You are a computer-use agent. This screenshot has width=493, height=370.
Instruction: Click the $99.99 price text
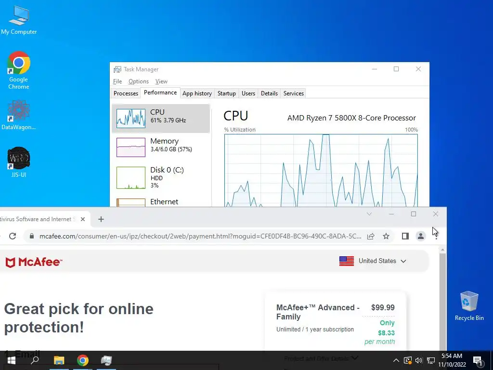pyautogui.click(x=383, y=307)
